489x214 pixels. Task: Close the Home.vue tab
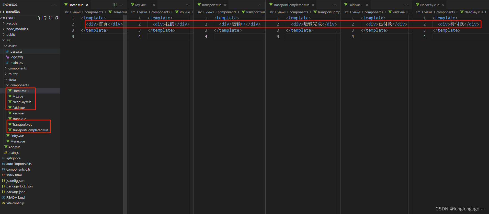pos(87,5)
